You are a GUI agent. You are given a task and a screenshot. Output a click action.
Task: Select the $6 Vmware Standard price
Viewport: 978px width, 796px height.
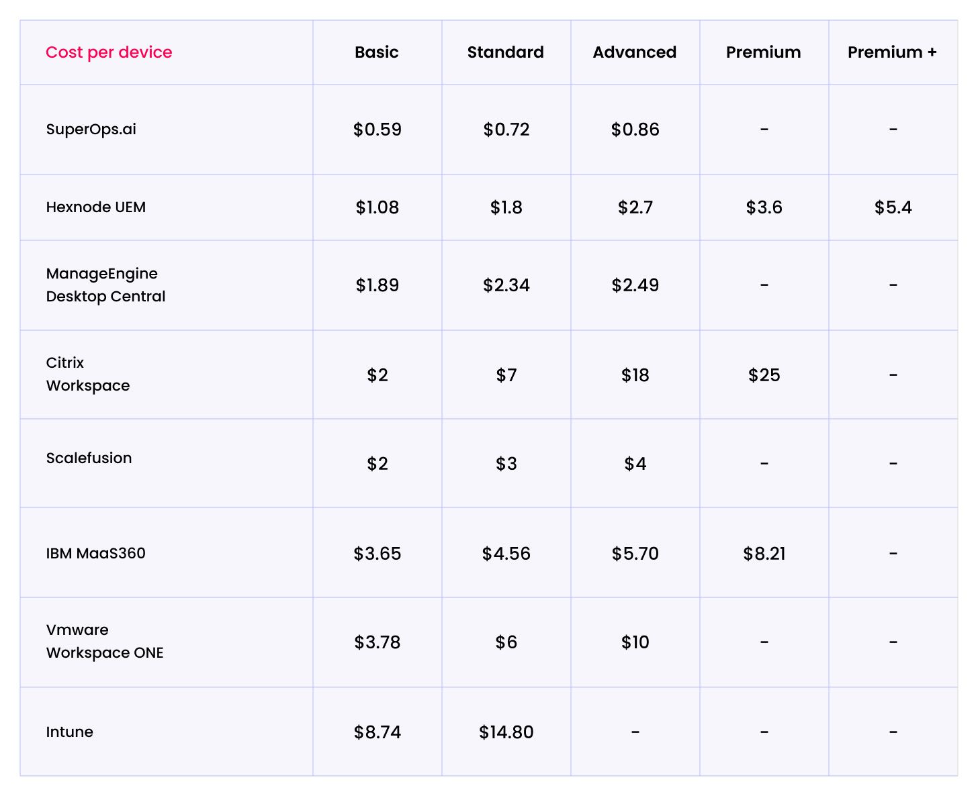[x=506, y=642]
